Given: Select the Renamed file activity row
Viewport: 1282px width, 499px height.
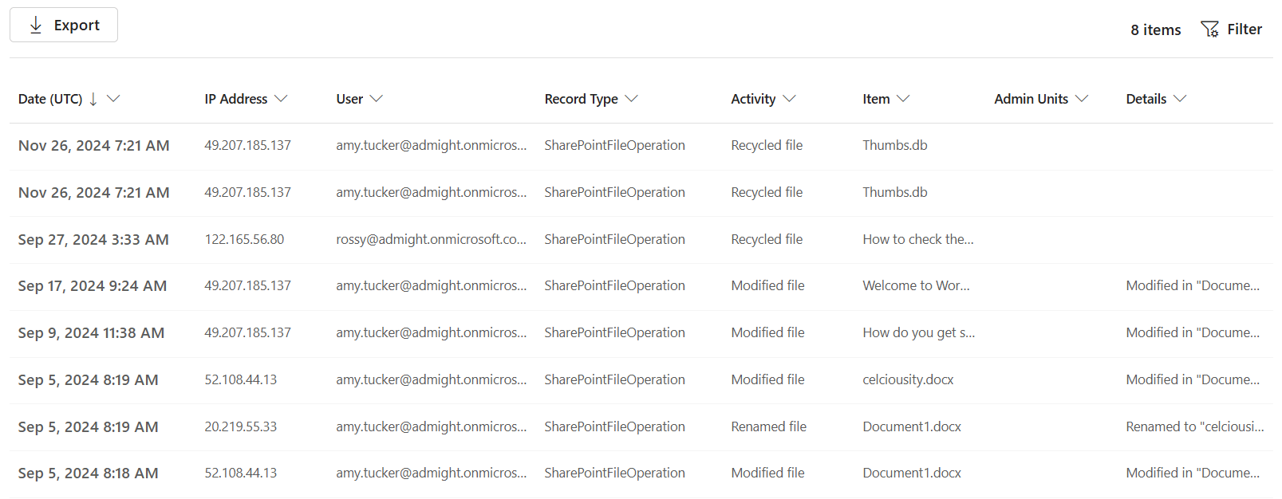Looking at the screenshot, I should 768,427.
